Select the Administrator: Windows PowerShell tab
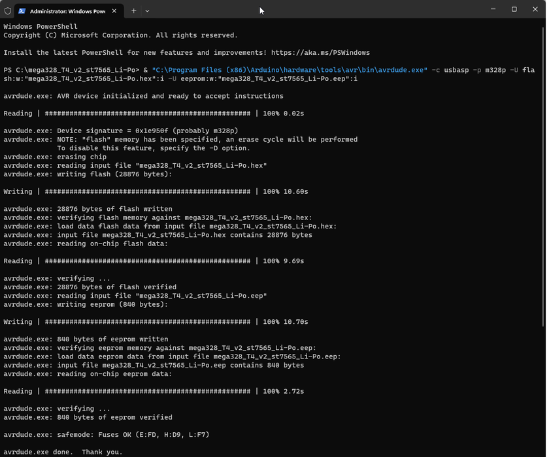This screenshot has height=457, width=549. [x=69, y=11]
